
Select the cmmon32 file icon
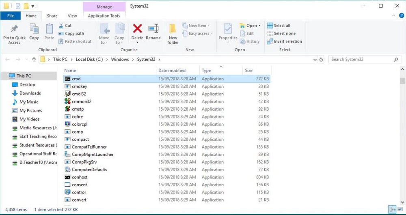tap(67, 101)
